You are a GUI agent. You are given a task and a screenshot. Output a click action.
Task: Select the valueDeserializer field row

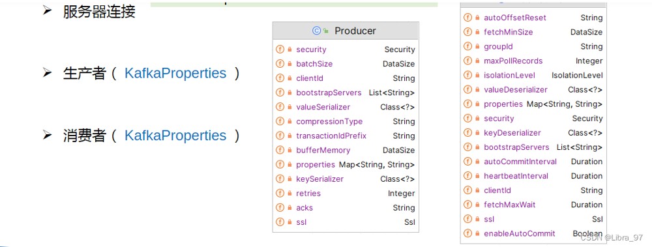pyautogui.click(x=533, y=90)
